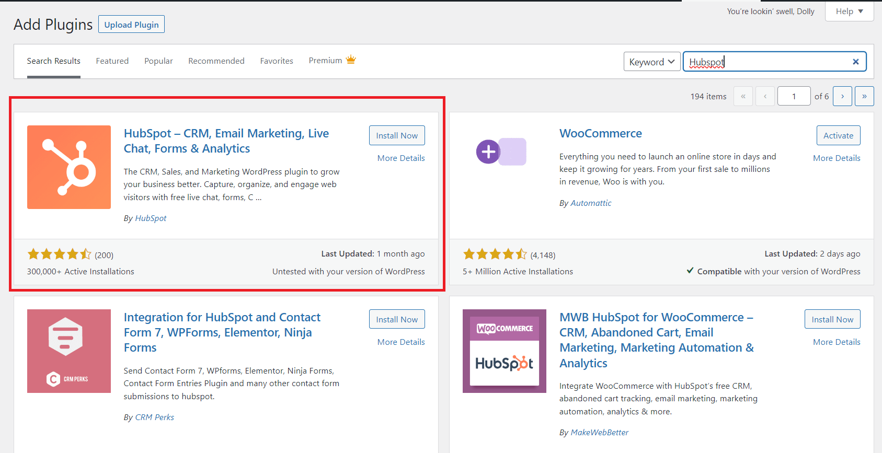Select the Recommended tab

(x=216, y=61)
